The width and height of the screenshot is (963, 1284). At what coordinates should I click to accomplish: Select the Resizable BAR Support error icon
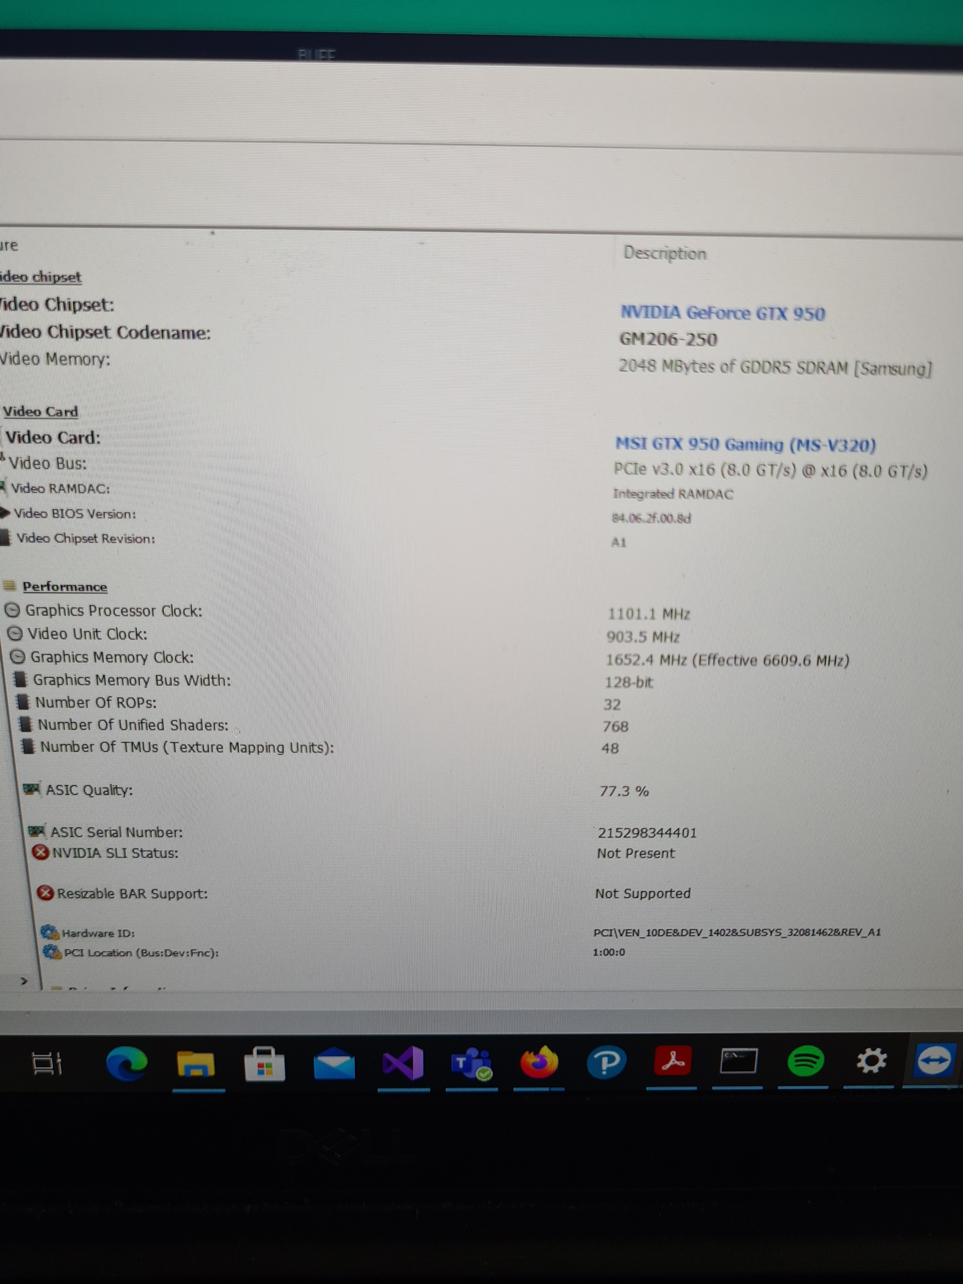pyautogui.click(x=45, y=893)
